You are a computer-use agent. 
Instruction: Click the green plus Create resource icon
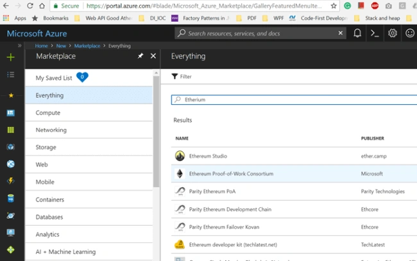(x=11, y=57)
